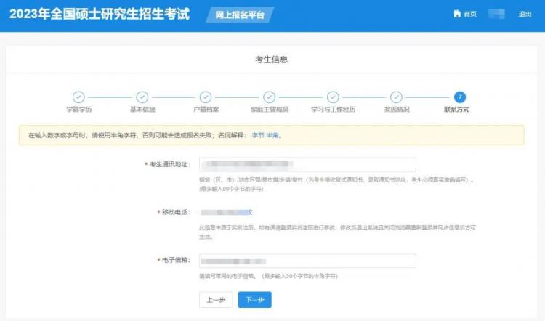The height and width of the screenshot is (321, 545).
Task: Open the 家庭主要成员 step circle
Action: (x=270, y=97)
